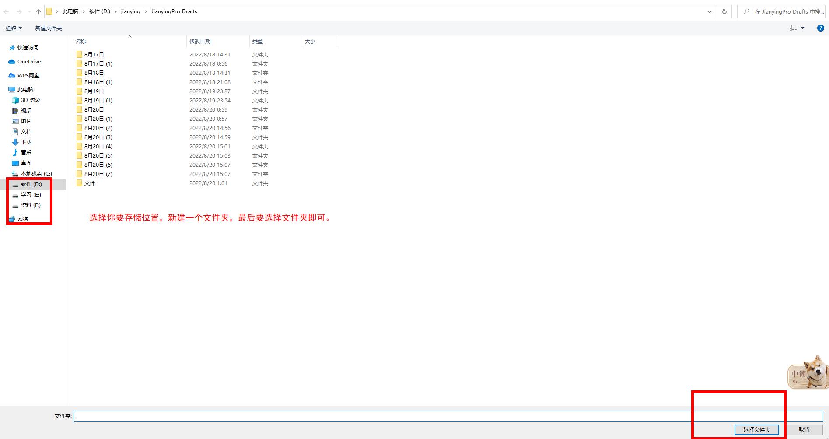Sort files by 修改日期 column header
Screen dimensions: 829x439
[200, 42]
